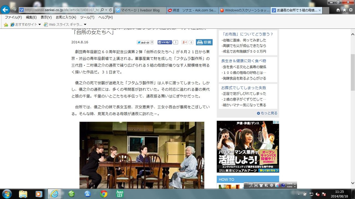
Task: Open IME tools gear icon
Action: pyautogui.click(x=272, y=185)
